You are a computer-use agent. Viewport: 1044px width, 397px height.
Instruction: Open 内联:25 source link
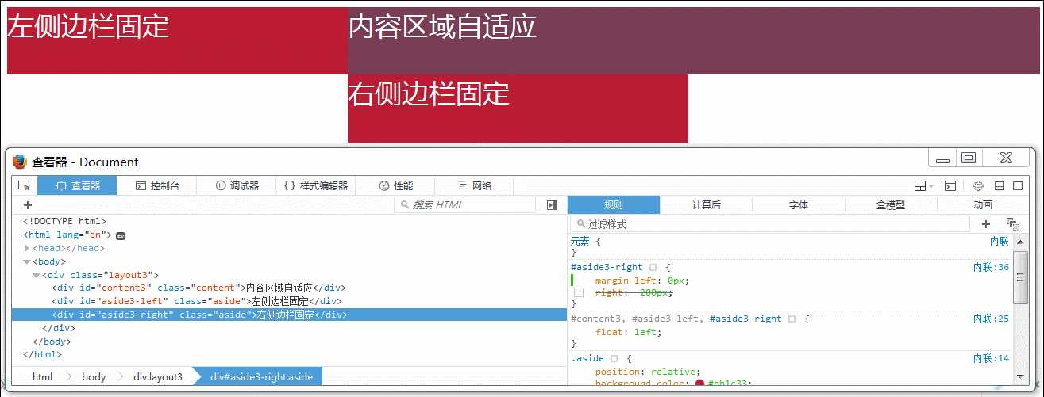(x=991, y=319)
